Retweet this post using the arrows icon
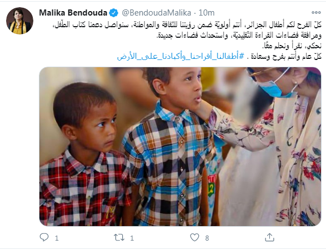 [x=119, y=237]
